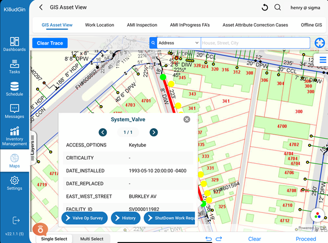Open Inventory Management from the sidebar

click(x=14, y=136)
